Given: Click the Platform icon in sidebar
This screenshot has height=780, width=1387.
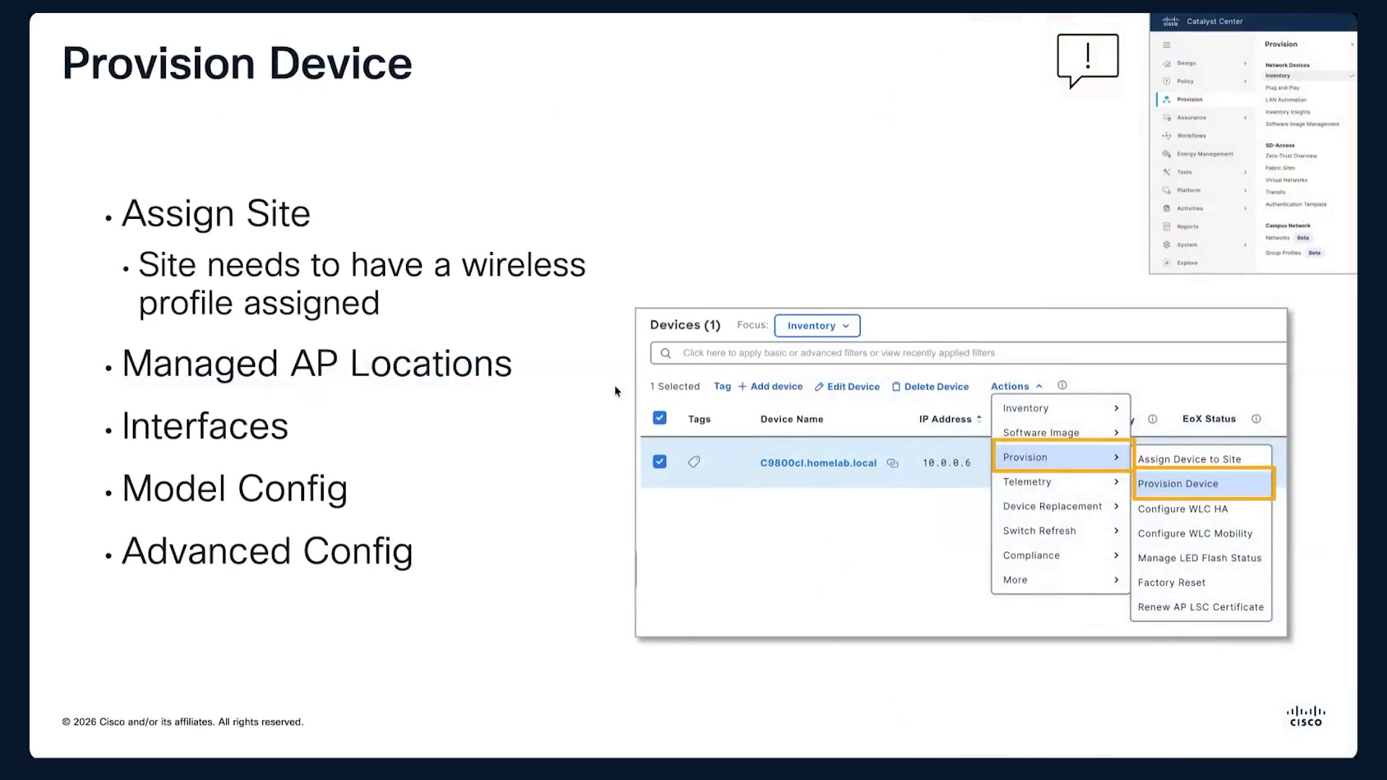Looking at the screenshot, I should (x=1166, y=191).
